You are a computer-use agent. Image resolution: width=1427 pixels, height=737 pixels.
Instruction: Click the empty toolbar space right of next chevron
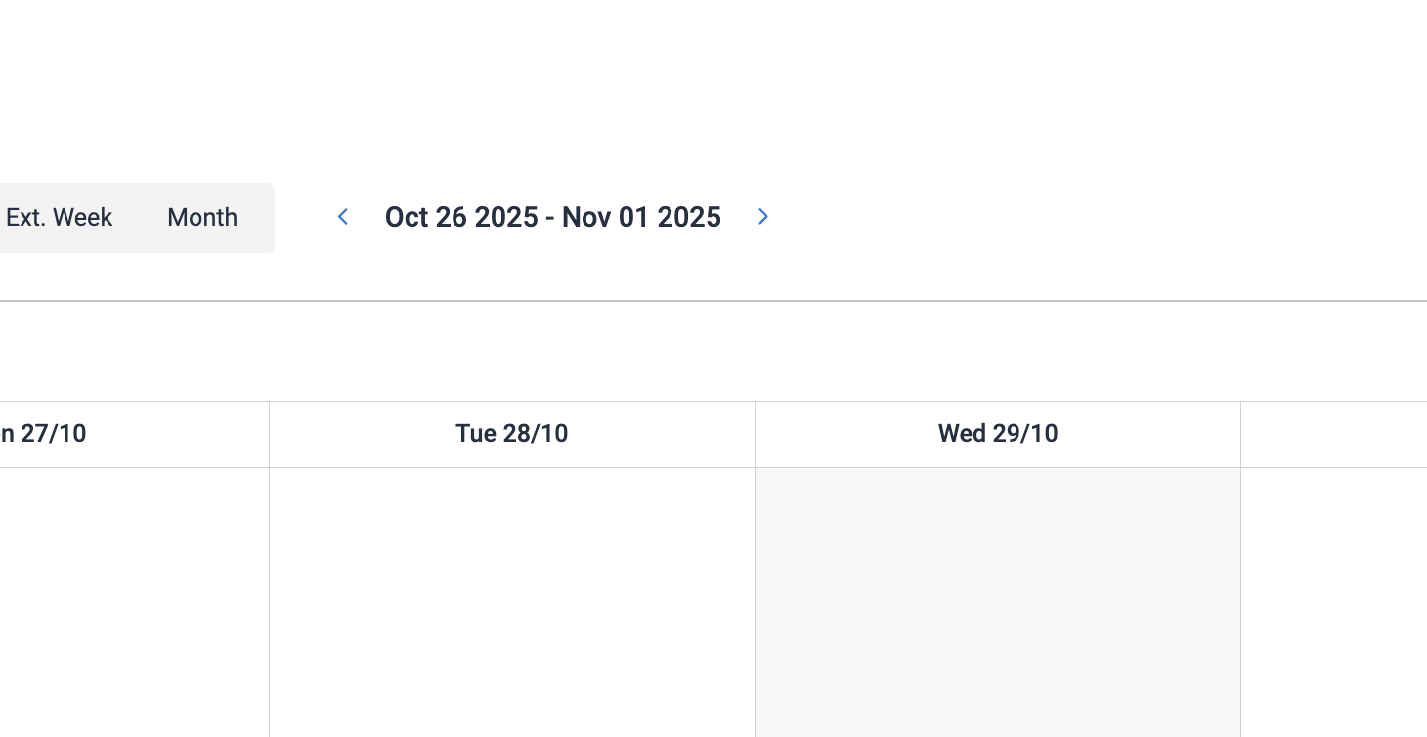click(x=1075, y=217)
